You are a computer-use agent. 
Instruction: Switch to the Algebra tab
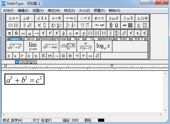[x=15, y=39]
